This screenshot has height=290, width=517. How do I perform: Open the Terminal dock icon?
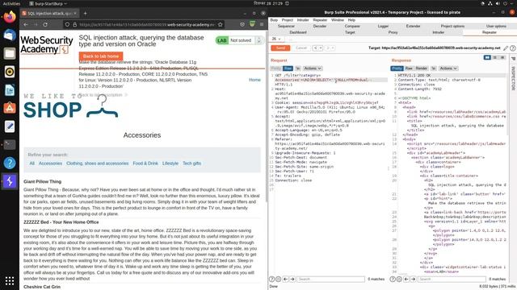tap(10, 145)
